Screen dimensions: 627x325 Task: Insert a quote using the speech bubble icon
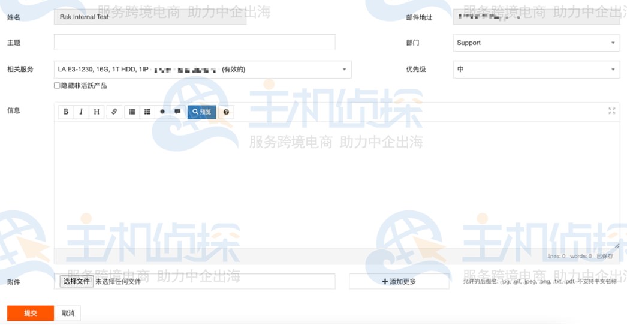(177, 112)
